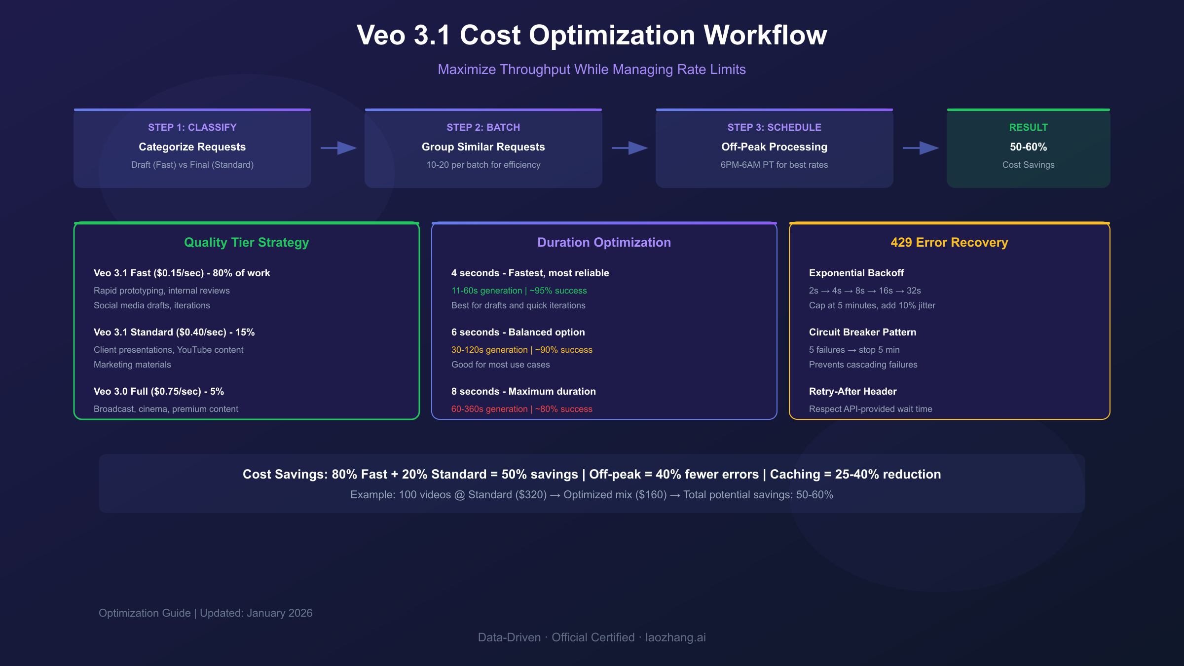This screenshot has height=666, width=1184.
Task: Open the green Result card showing 50-60%
Action: pos(1028,148)
